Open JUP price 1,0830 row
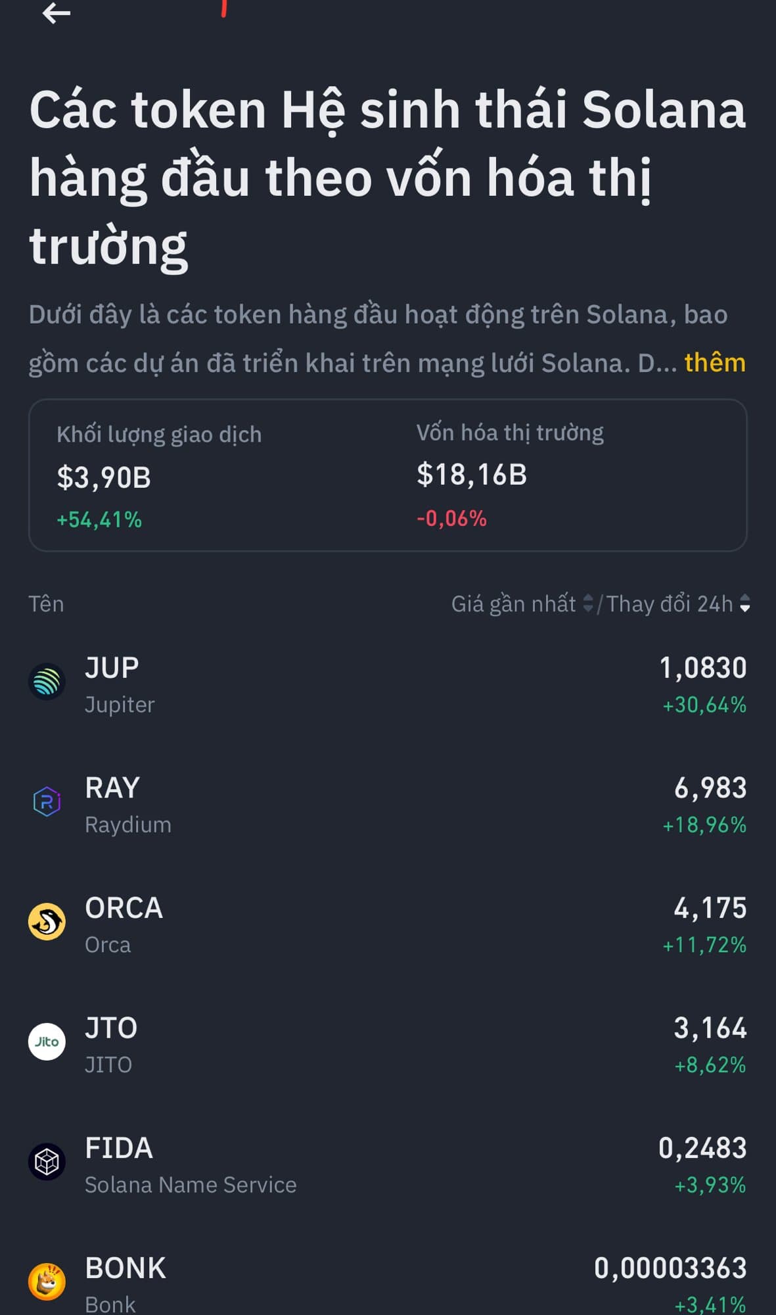This screenshot has height=1315, width=776. click(702, 668)
